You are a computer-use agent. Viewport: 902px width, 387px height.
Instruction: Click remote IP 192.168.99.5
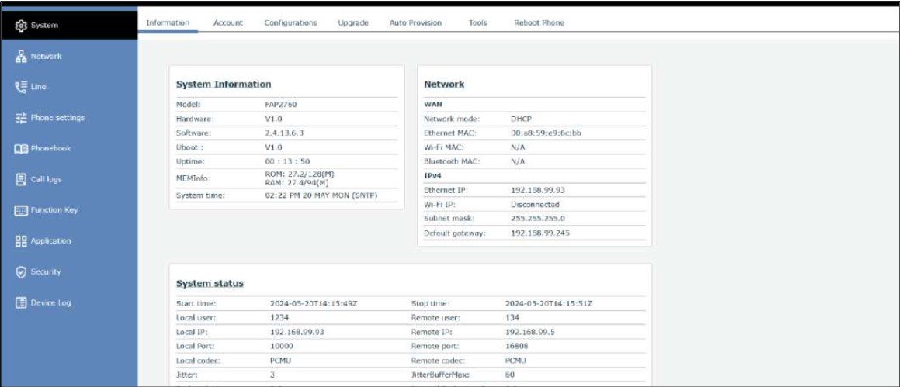(529, 332)
